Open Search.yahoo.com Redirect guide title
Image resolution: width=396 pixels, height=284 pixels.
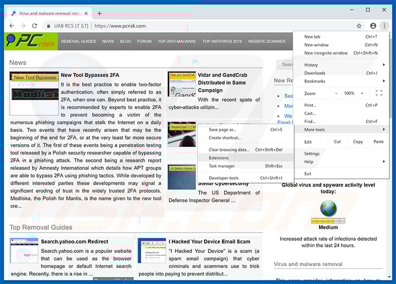coord(75,241)
